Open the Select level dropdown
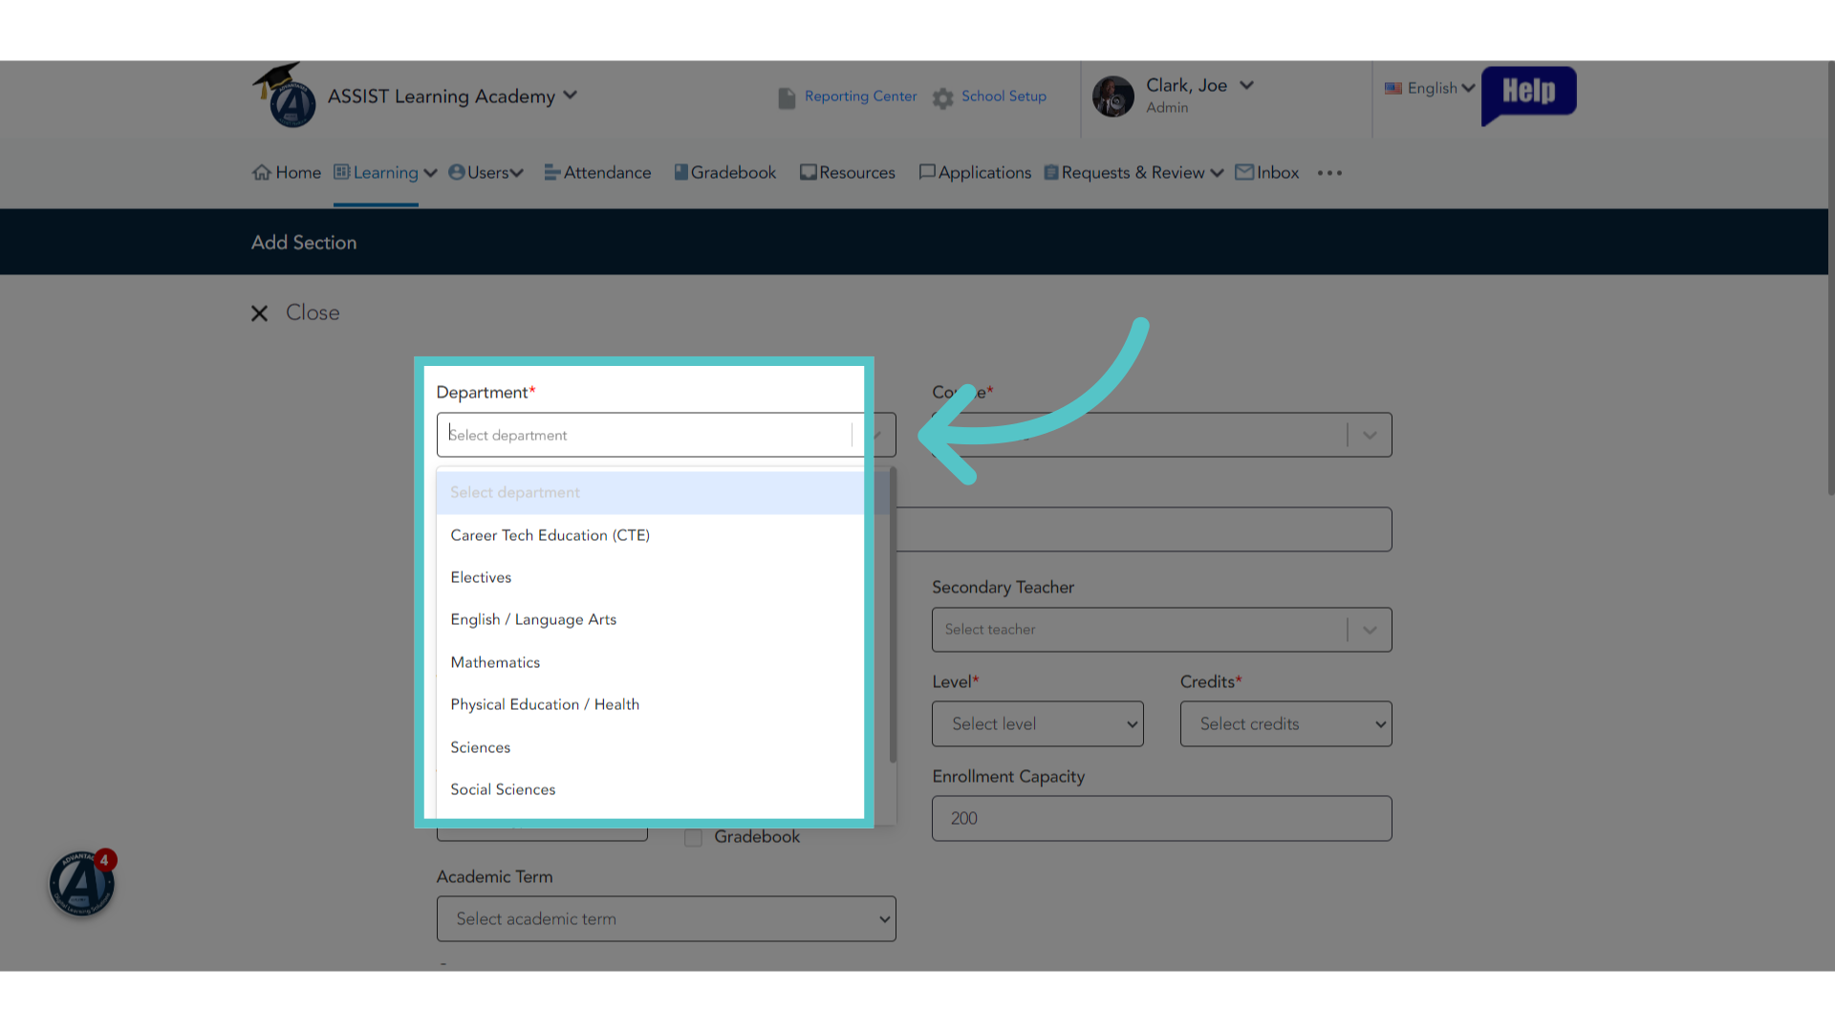The image size is (1835, 1032). [x=1038, y=723]
